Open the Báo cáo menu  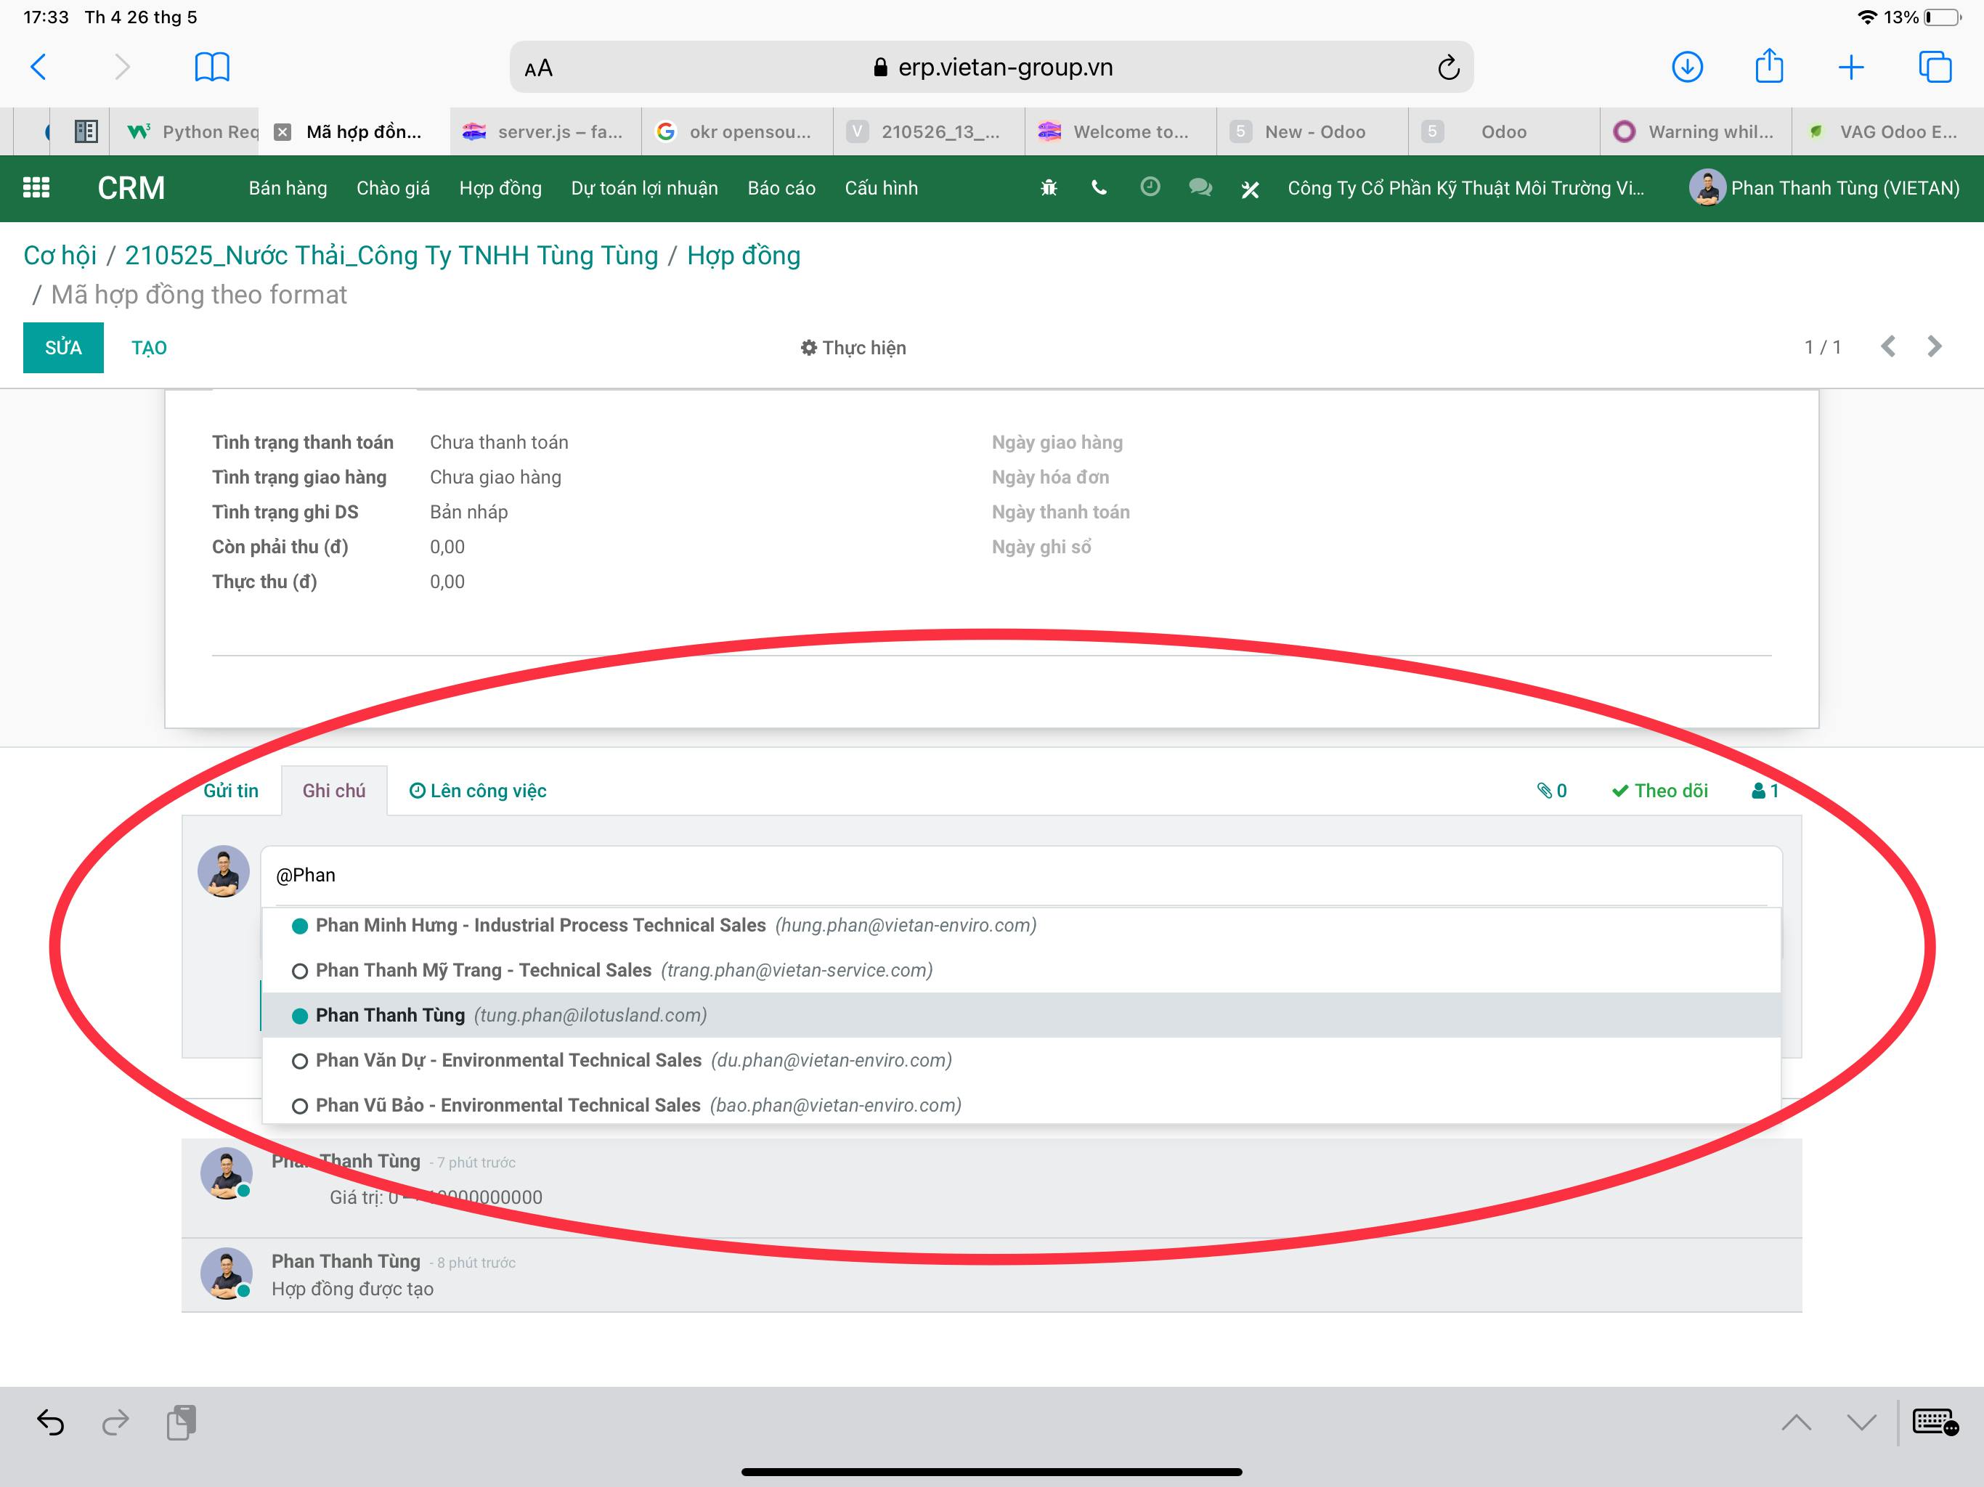[781, 187]
